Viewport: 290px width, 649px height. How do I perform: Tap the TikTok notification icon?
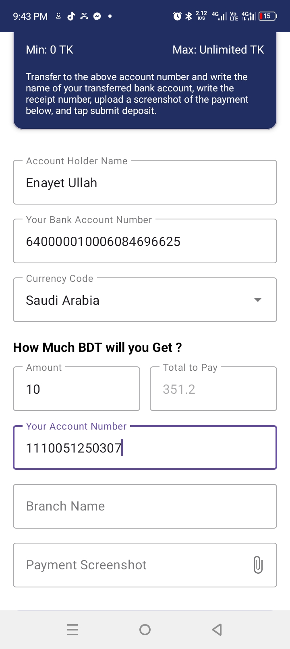point(71,16)
